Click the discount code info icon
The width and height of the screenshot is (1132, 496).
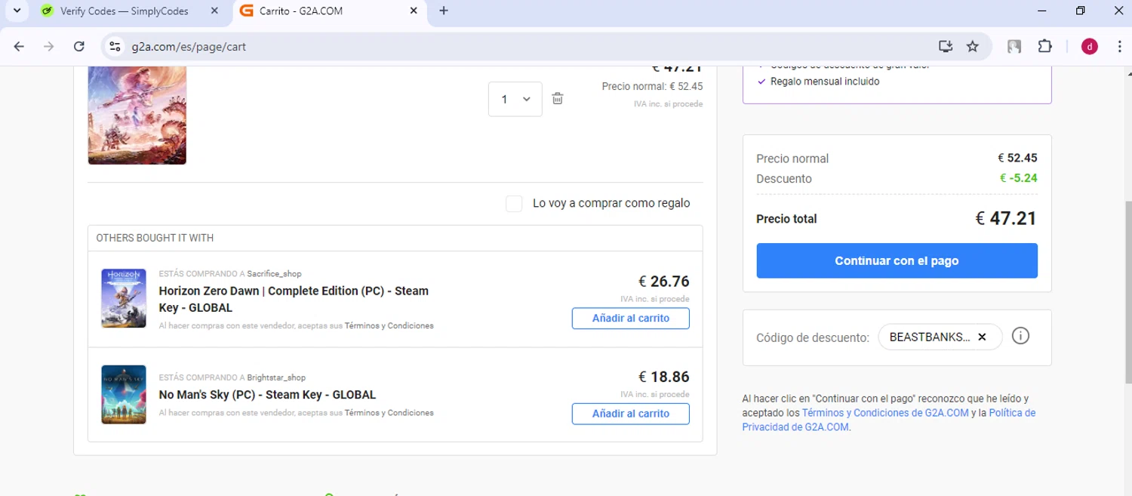pyautogui.click(x=1020, y=336)
